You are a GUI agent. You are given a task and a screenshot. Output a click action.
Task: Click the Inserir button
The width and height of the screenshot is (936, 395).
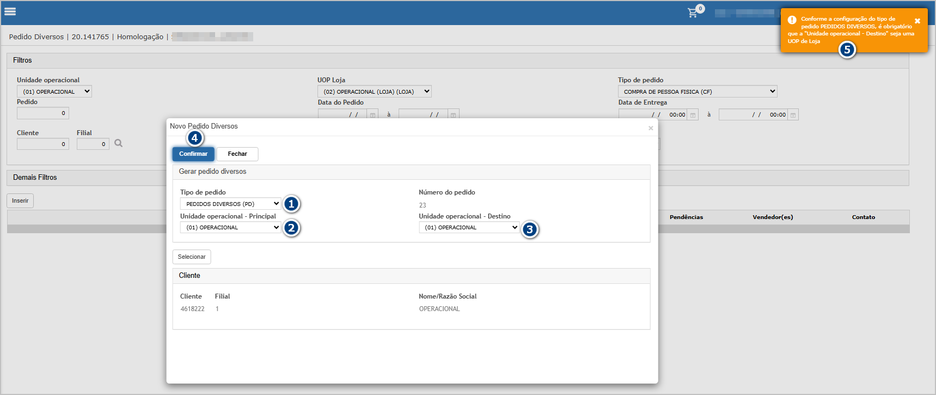[x=20, y=200]
